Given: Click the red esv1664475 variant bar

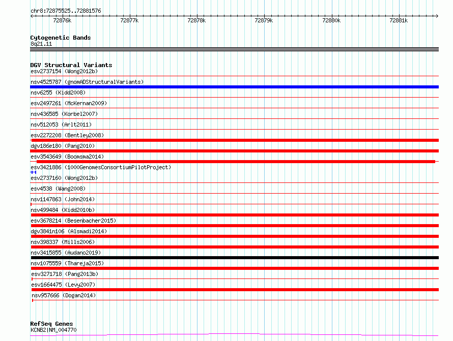Looking at the screenshot, I should pyautogui.click(x=235, y=290).
